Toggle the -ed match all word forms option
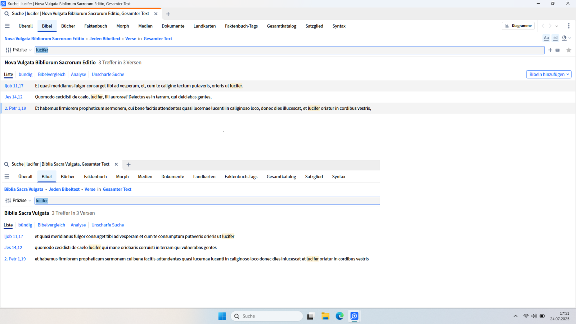The width and height of the screenshot is (576, 324). (555, 38)
